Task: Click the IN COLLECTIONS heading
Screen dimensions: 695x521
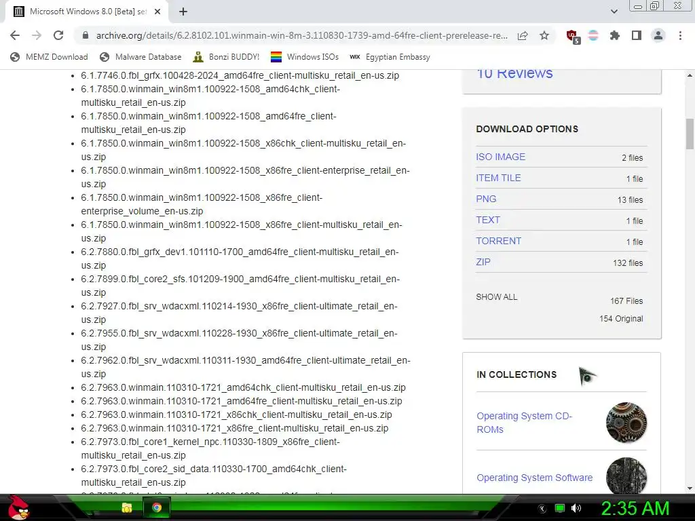Action: 516,374
